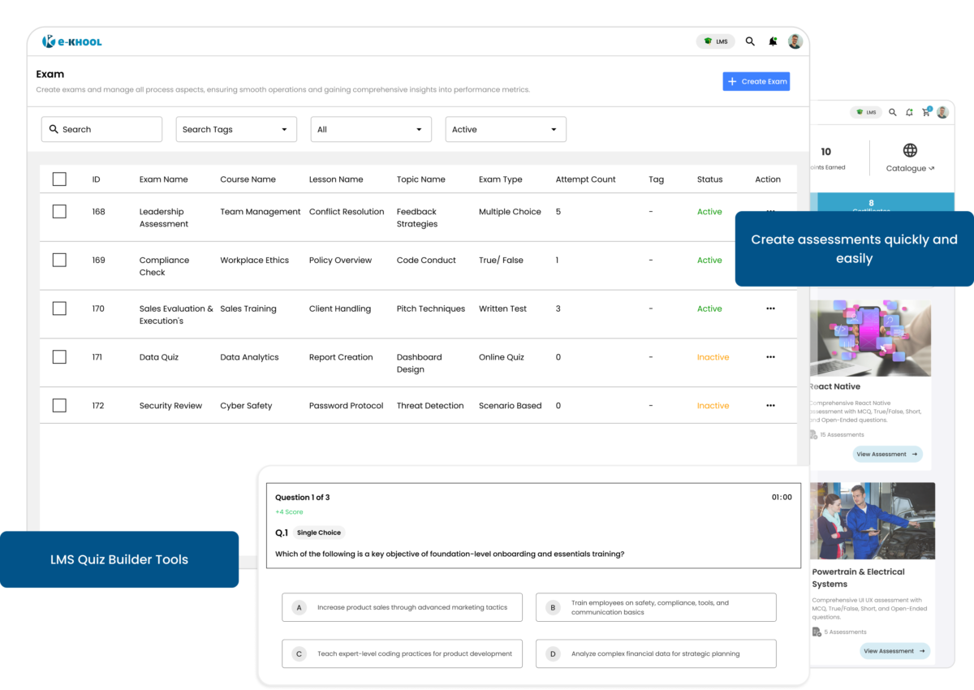Click the e-Khool logo in the header
The height and width of the screenshot is (690, 974).
[72, 41]
